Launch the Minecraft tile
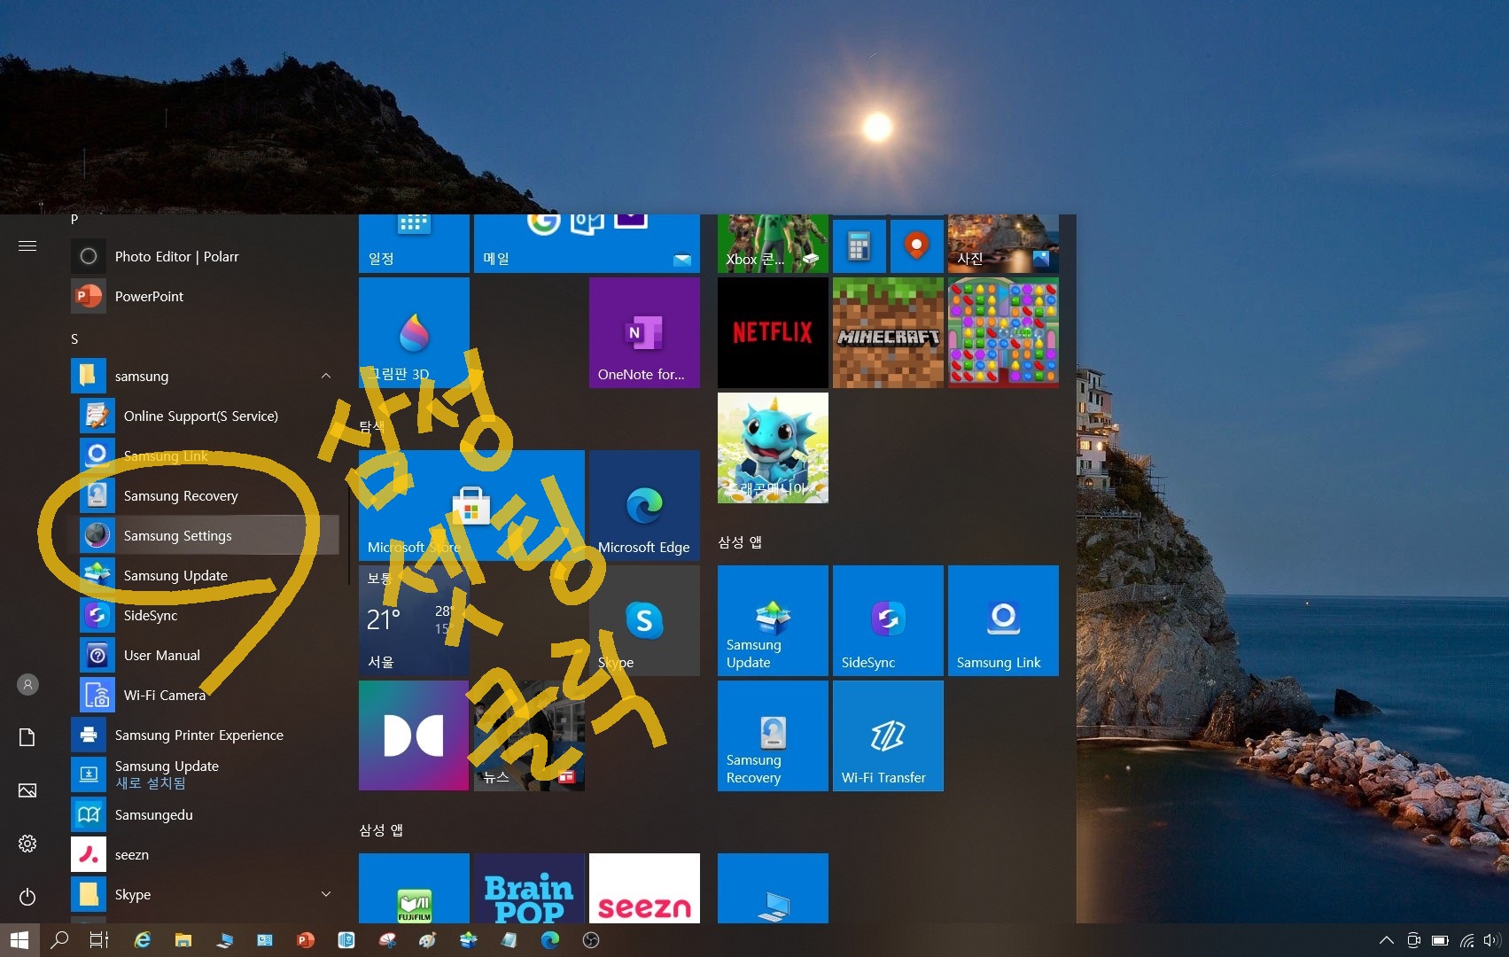Screen dimensions: 1509x957 coord(888,332)
